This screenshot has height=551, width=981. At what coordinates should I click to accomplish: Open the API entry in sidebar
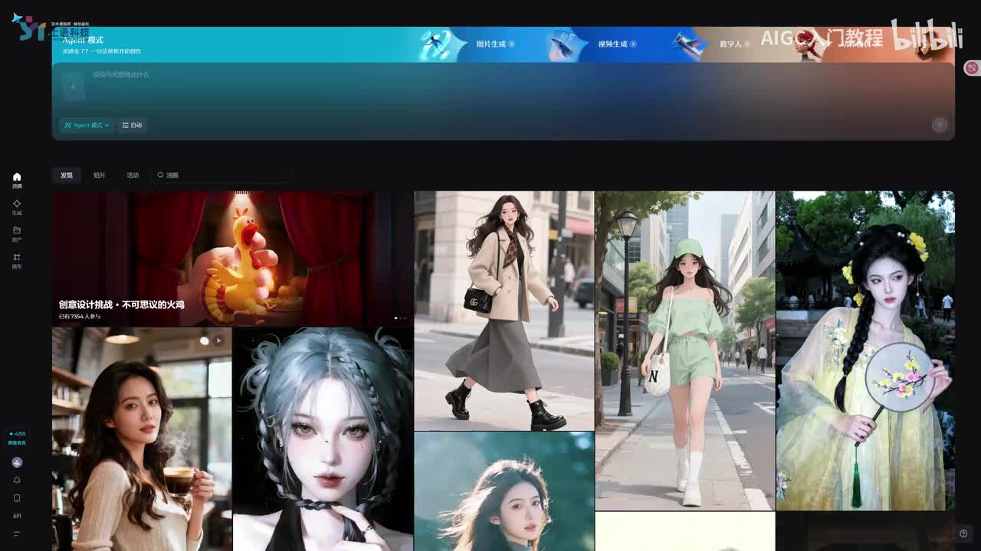click(17, 516)
